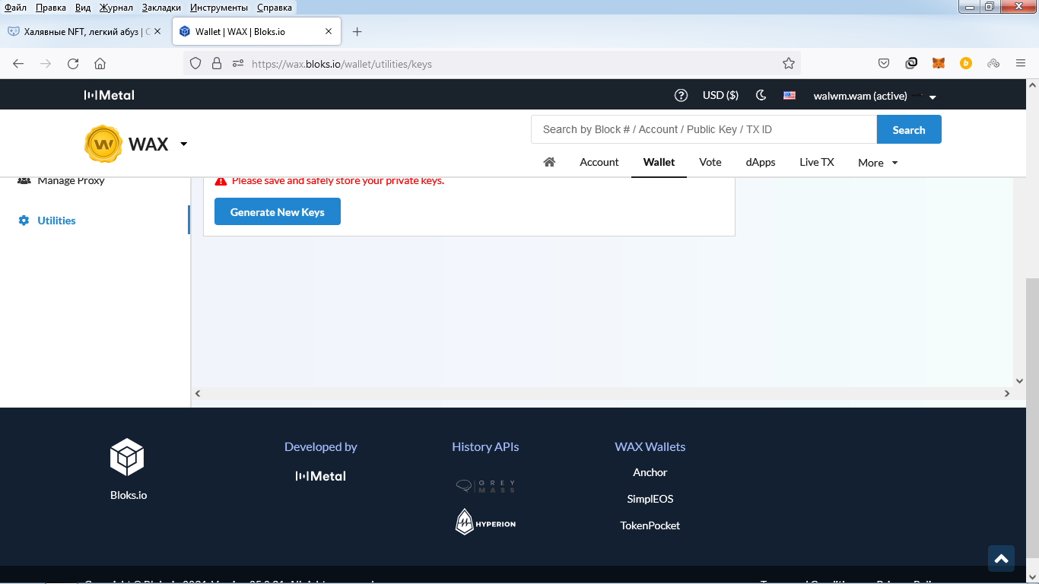The height and width of the screenshot is (584, 1039).
Task: Select Manage Proxy in sidebar
Action: pyautogui.click(x=71, y=180)
